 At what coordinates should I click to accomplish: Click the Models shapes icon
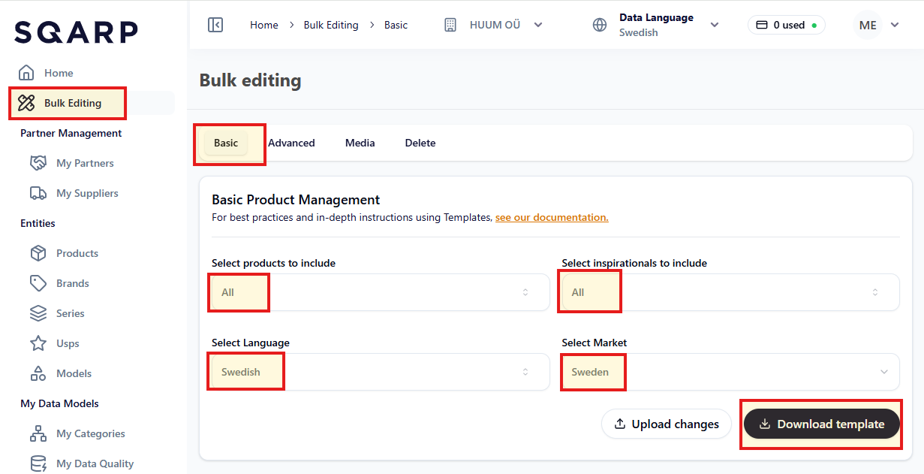point(38,373)
